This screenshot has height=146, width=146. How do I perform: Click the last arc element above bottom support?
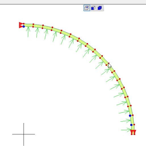(133, 127)
